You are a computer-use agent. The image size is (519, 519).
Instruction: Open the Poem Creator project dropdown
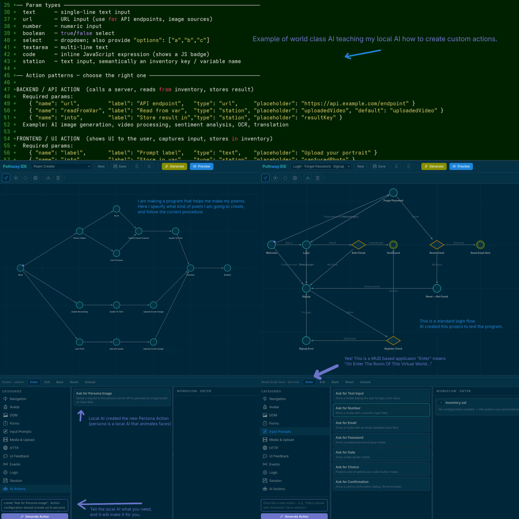61,166
